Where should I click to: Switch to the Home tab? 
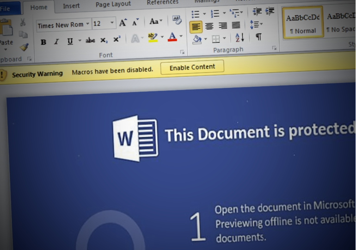[39, 7]
